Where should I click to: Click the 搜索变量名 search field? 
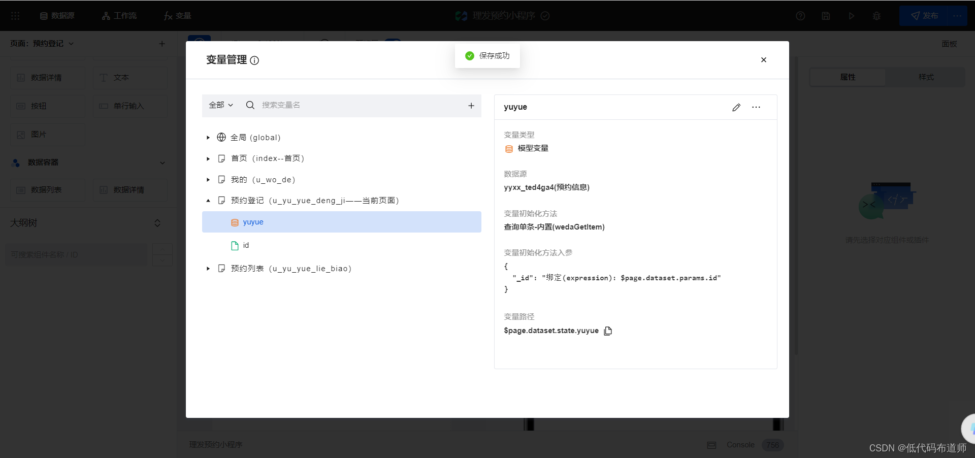pos(361,105)
